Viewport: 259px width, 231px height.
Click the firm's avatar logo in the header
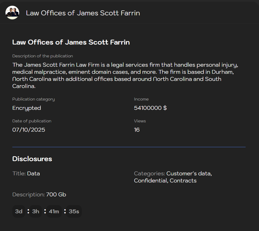(12, 12)
